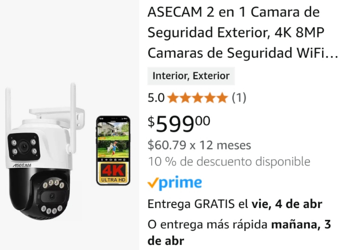The width and height of the screenshot is (347, 250).
Task: Click the first star in rating
Action: coord(173,98)
